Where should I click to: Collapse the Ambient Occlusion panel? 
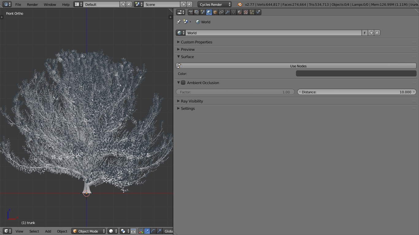coord(178,83)
